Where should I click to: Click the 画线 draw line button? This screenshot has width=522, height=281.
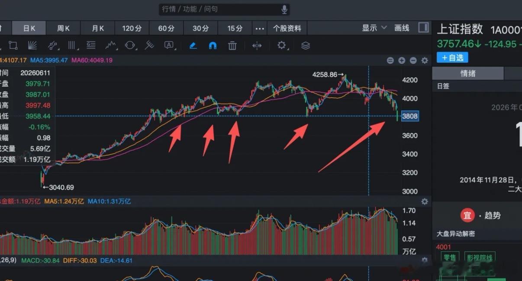(x=402, y=28)
